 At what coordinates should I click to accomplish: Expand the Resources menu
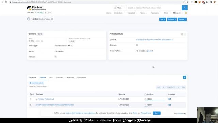tap(155, 13)
